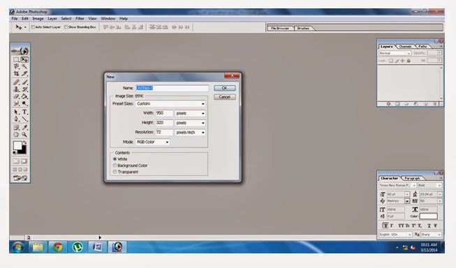Enable Show Bounding Box checkbox
The image size is (456, 268).
(66, 27)
